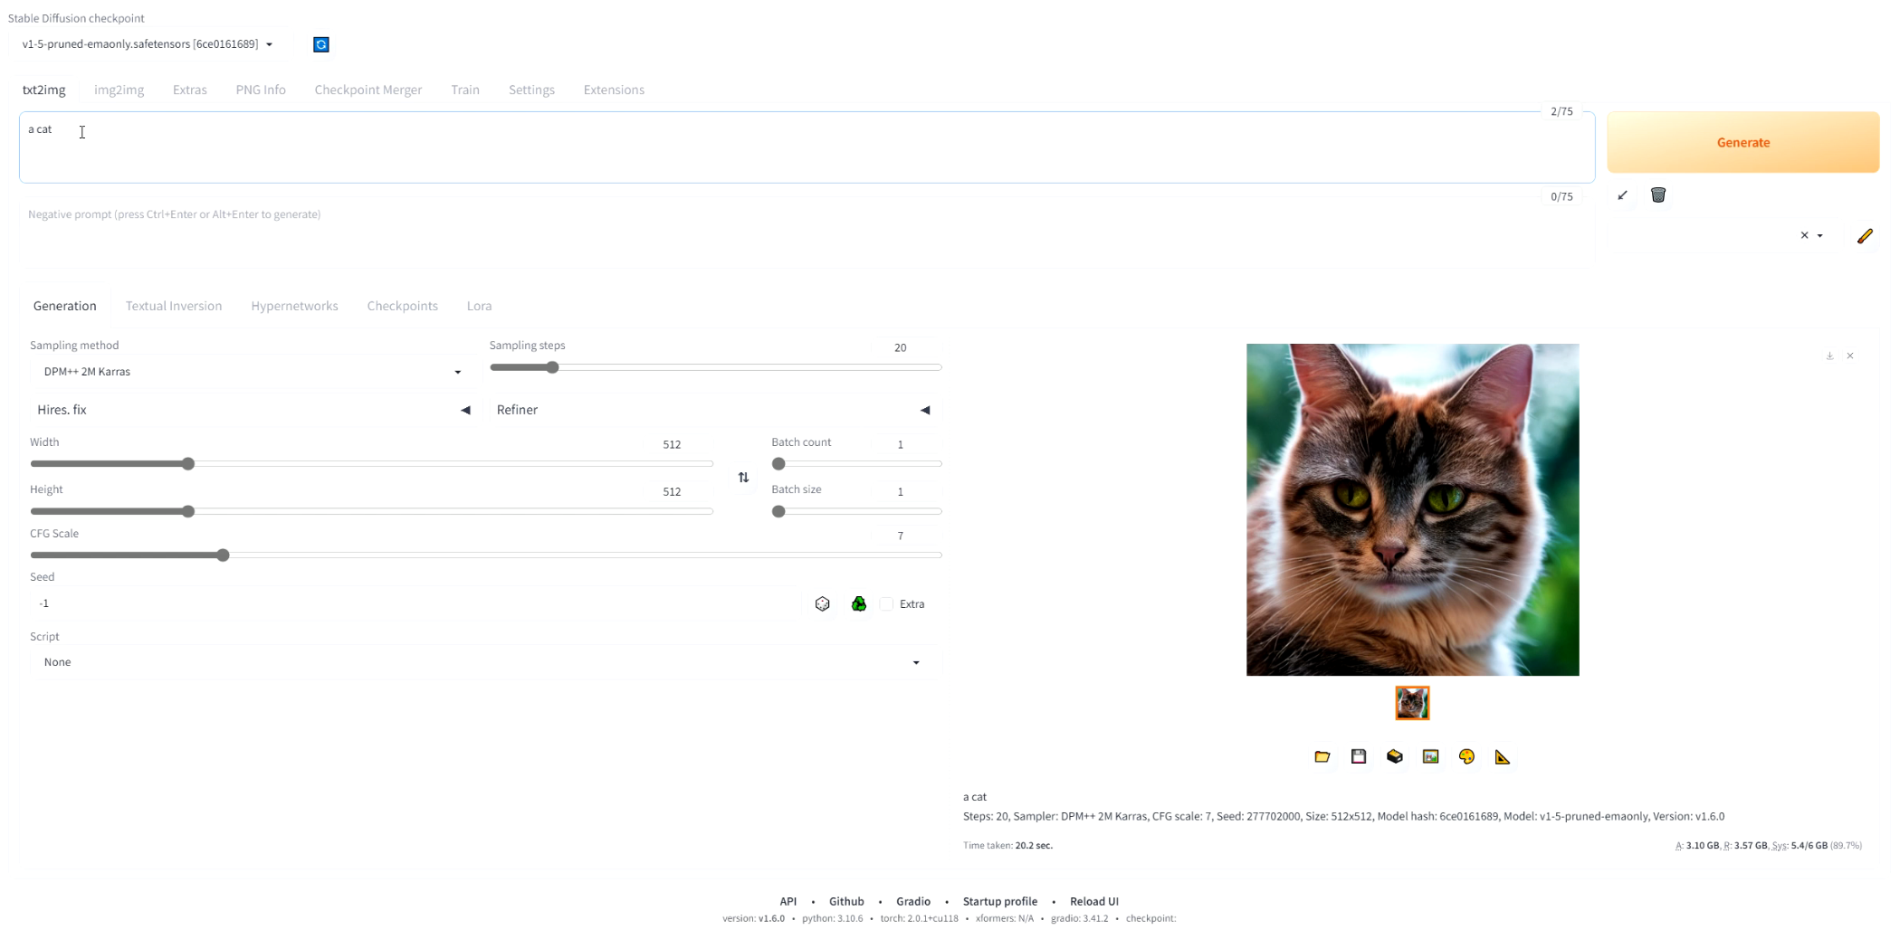Select the cat thumbnail below preview

[1412, 703]
